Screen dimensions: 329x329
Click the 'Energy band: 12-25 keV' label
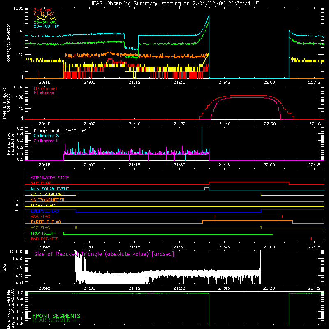(x=60, y=131)
